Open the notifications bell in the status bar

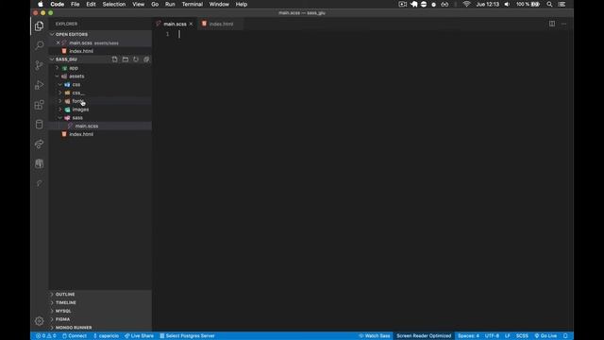pyautogui.click(x=565, y=336)
